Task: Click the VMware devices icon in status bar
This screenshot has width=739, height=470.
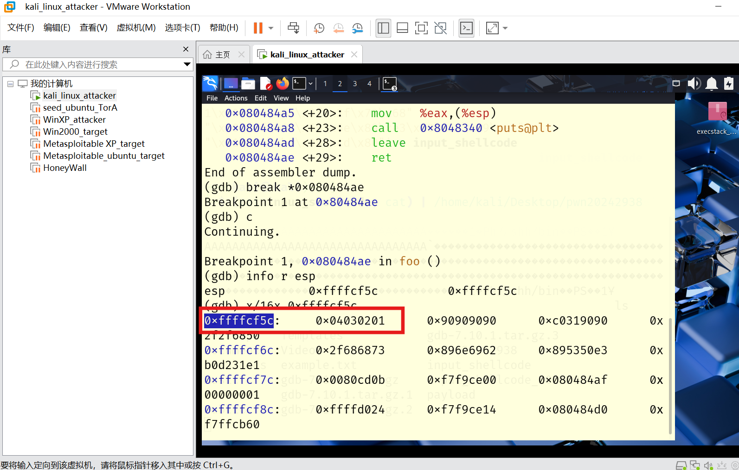Action: (x=681, y=465)
